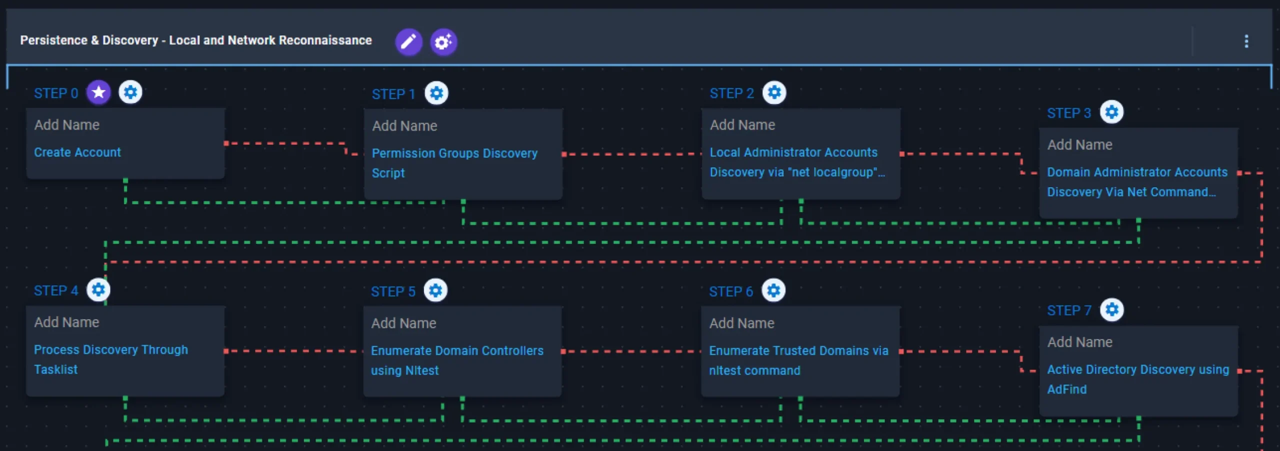Open the Step 7 gear settings
The height and width of the screenshot is (451, 1280).
(1111, 310)
